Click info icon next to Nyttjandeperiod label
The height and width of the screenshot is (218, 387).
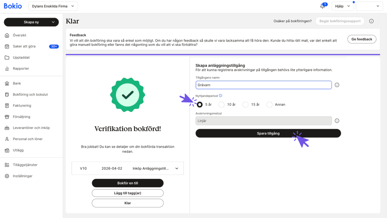(220, 96)
